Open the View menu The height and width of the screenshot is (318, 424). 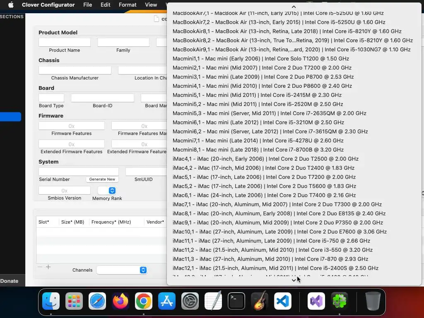(x=151, y=5)
